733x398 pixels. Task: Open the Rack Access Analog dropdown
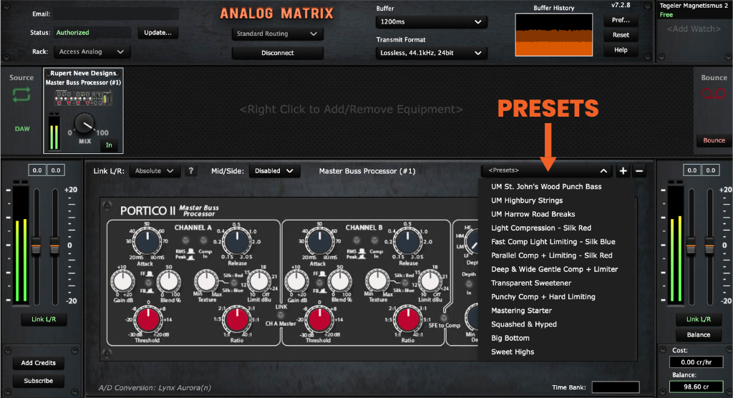point(91,52)
